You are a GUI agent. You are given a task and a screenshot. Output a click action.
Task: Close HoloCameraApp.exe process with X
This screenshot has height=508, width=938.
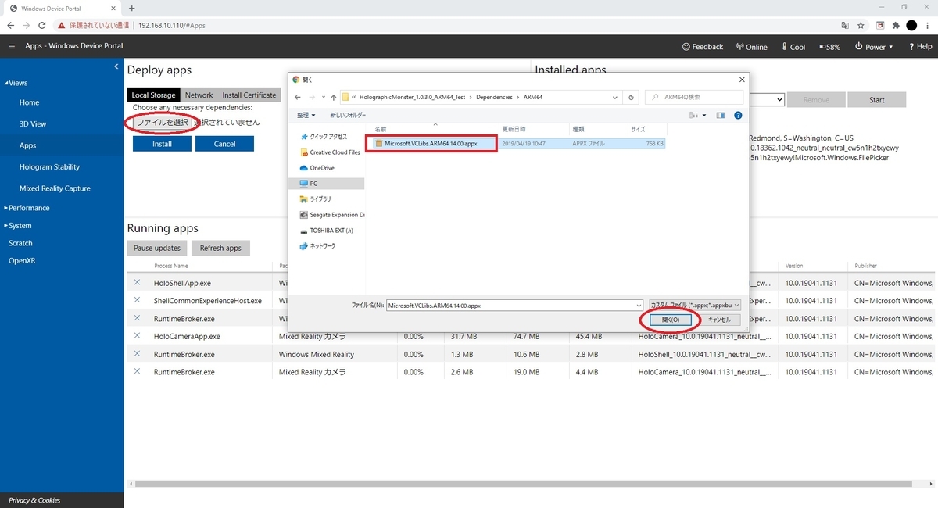click(x=137, y=336)
